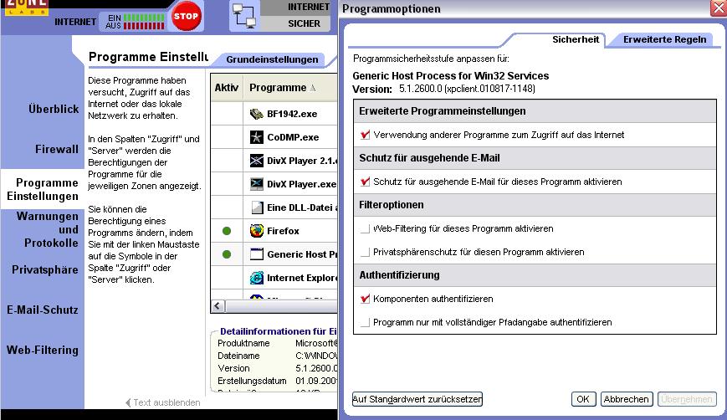
Task: Click the DivX Player.exe icon
Action: (x=256, y=184)
